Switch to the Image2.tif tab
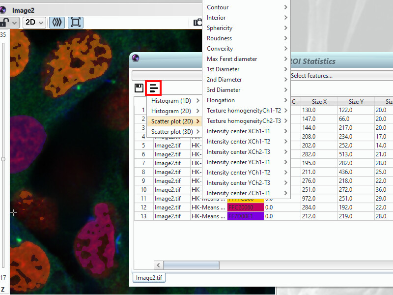The height and width of the screenshot is (295, 393). pyautogui.click(x=148, y=277)
